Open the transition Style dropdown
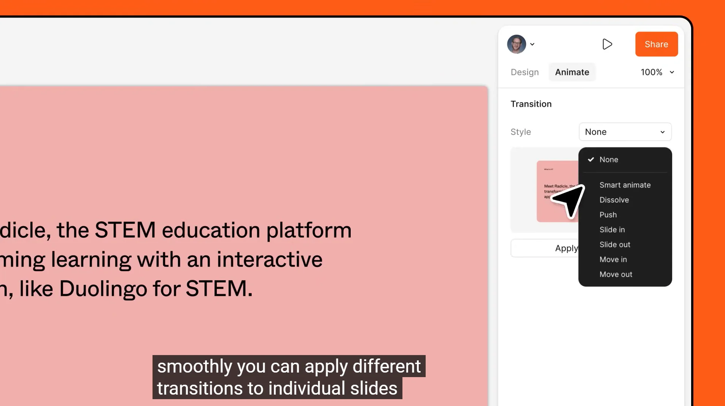This screenshot has height=406, width=725. (x=625, y=132)
